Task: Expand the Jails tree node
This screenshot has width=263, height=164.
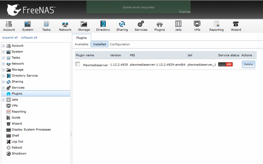Action: [3, 100]
